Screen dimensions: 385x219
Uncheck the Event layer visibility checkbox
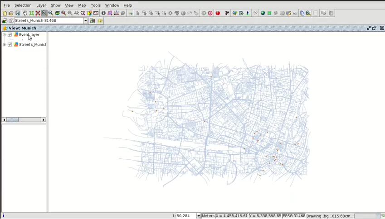point(10,35)
